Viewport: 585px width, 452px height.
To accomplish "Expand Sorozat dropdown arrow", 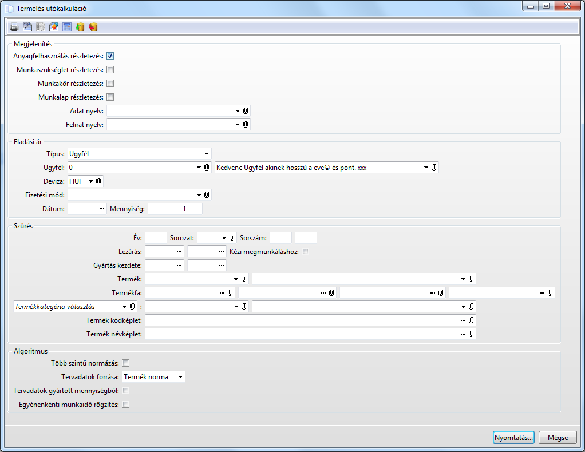I will pos(224,238).
